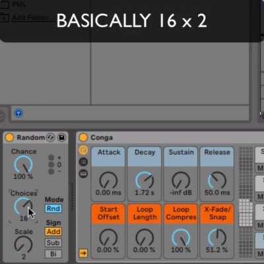Click the Conga show devices icon
The width and height of the screenshot is (264, 264).
point(83,174)
